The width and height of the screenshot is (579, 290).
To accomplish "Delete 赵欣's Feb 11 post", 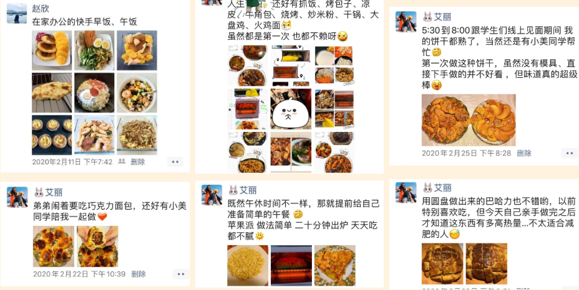I will (x=138, y=162).
